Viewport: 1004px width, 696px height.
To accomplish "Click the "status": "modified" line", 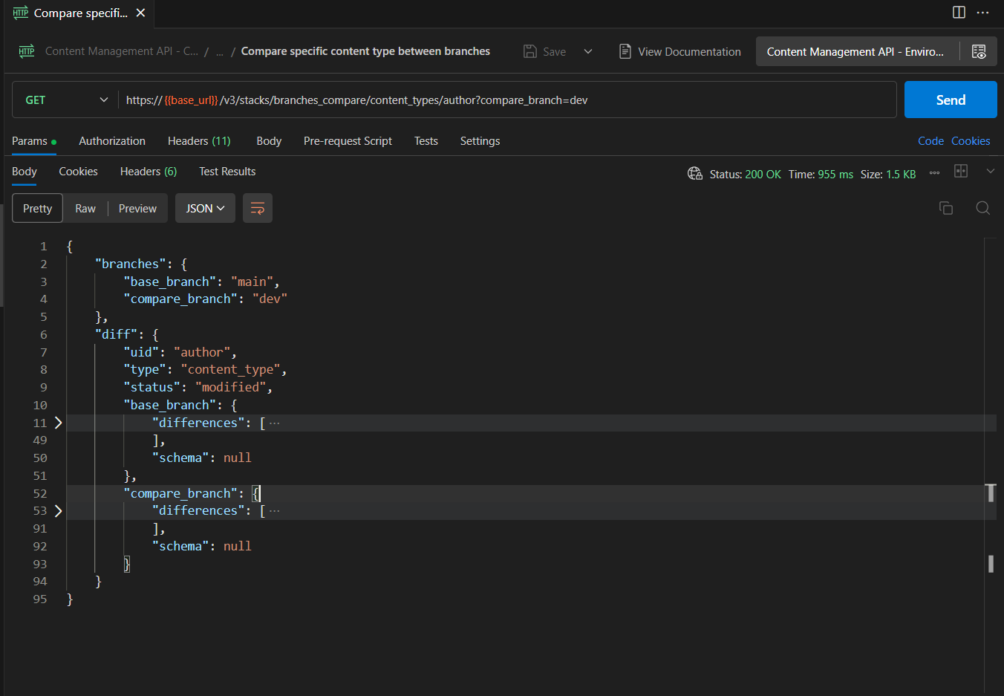I will pyautogui.click(x=198, y=387).
